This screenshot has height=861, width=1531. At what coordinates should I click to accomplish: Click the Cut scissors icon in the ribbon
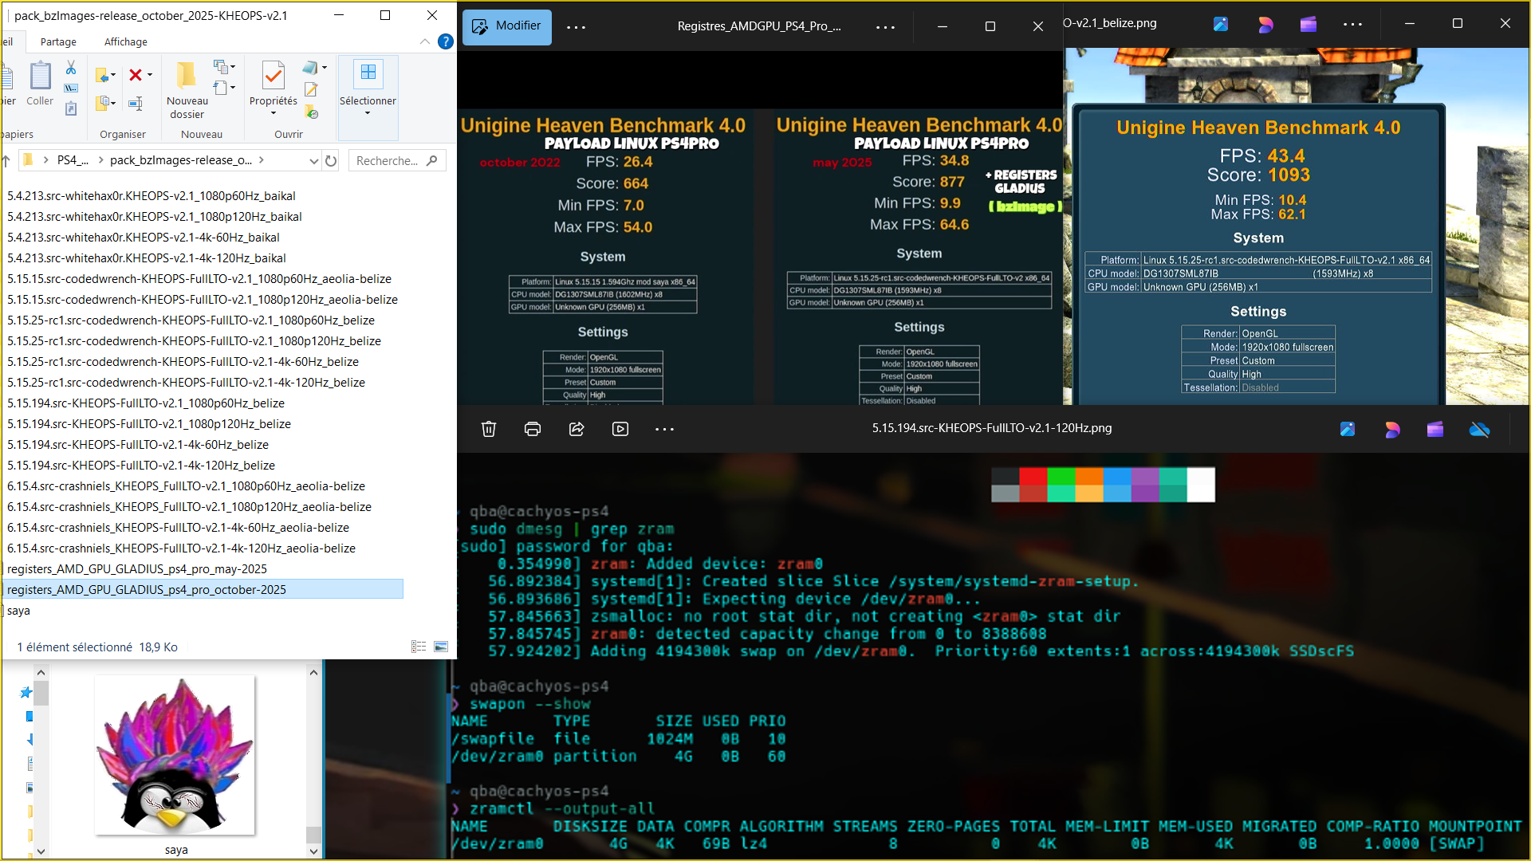(x=71, y=68)
